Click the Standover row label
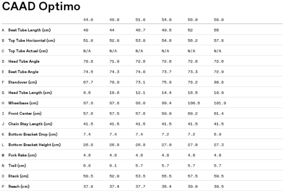The height and width of the screenshot is (191, 284). tap(22, 82)
